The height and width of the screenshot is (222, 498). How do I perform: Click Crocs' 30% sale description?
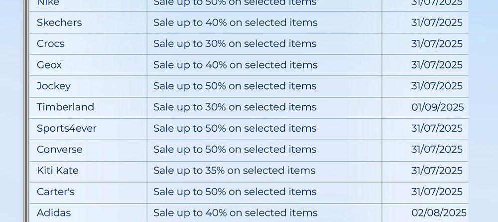[235, 44]
